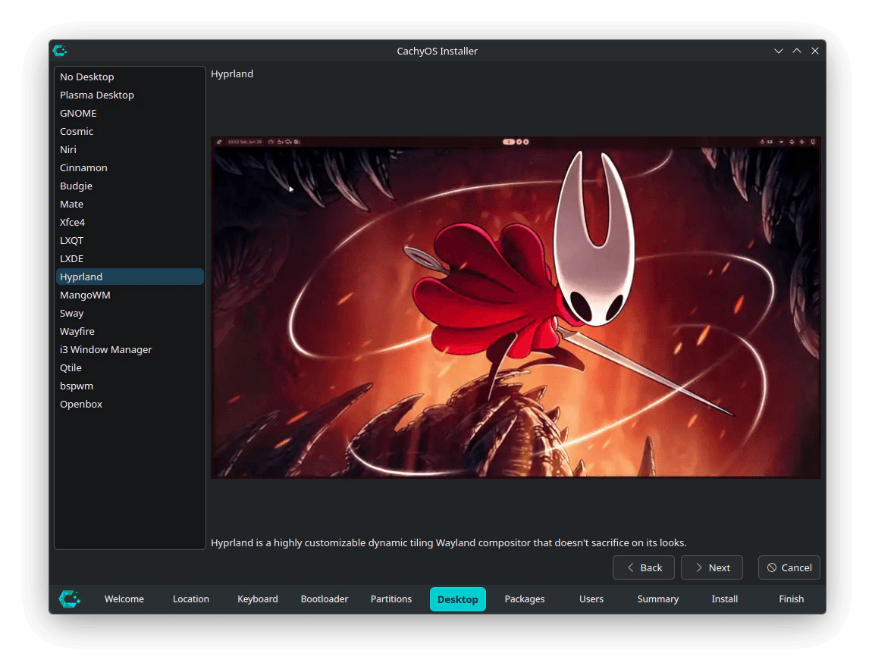Open the Bootloader step
Image resolution: width=875 pixels, height=672 pixels.
(x=325, y=599)
